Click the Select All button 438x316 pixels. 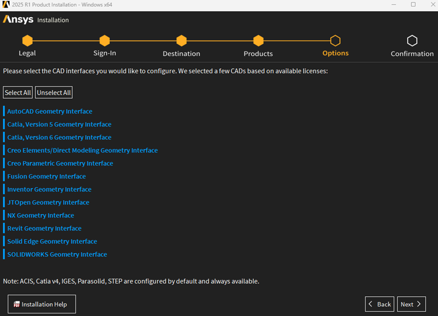point(18,93)
